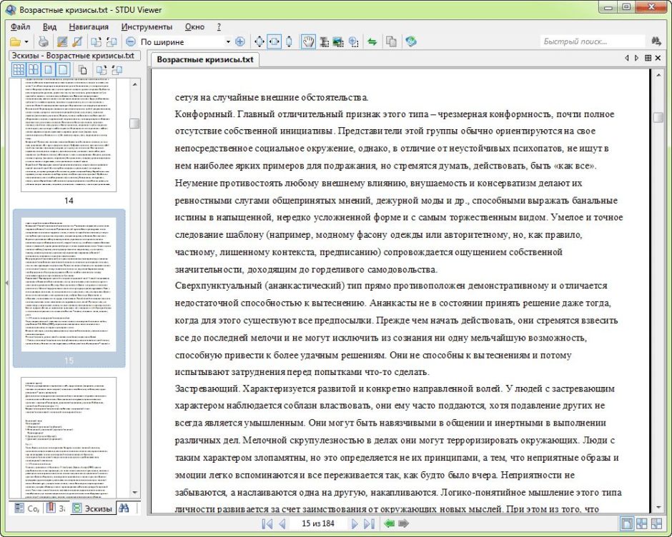
Task: Select the Hand pan tool
Action: (x=307, y=42)
